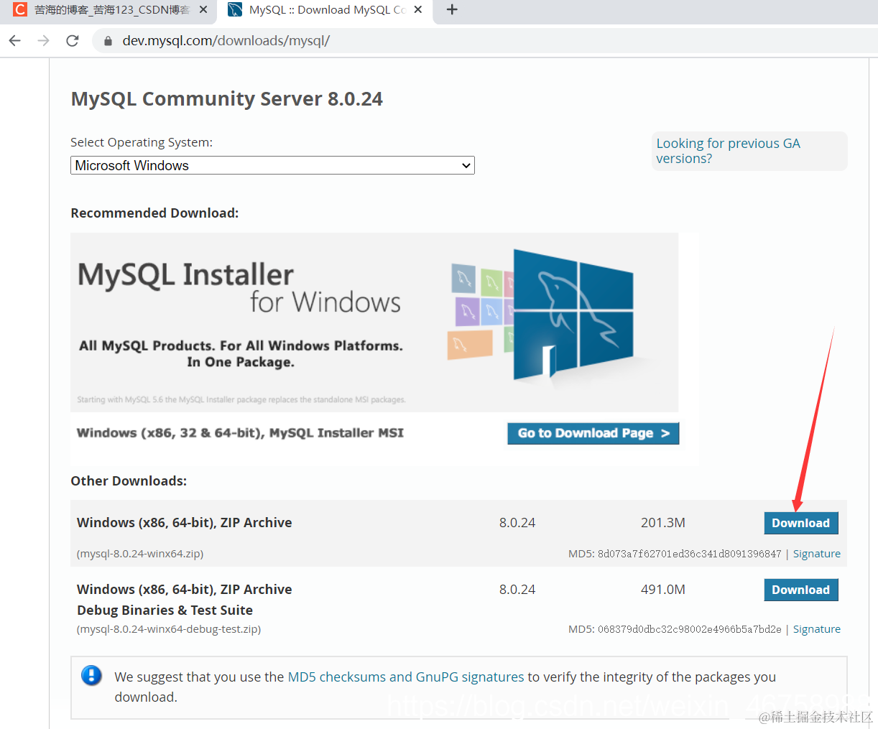
Task: Click the padlock site security icon
Action: point(108,41)
